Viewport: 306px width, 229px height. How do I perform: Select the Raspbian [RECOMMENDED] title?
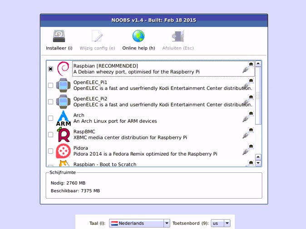106,66
